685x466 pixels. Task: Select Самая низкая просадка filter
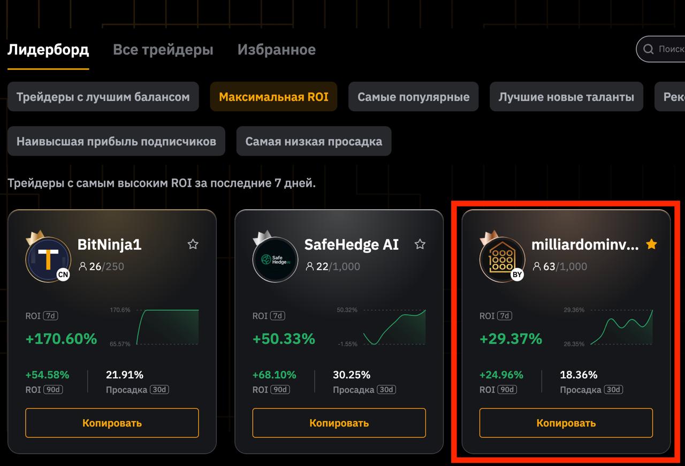click(x=314, y=141)
